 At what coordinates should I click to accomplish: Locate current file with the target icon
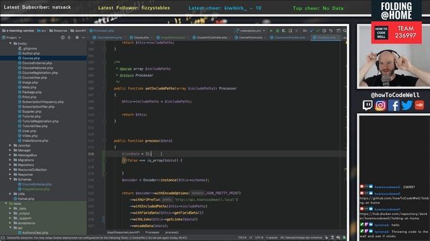[62, 37]
